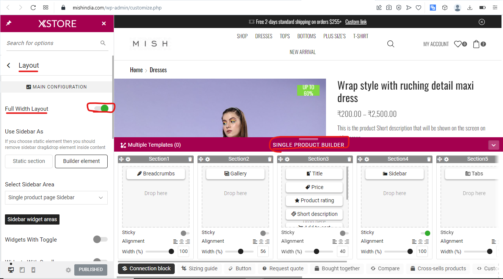Viewport: 503px width, 279px height.
Task: Open the wishlist heart icon in header
Action: tap(458, 44)
